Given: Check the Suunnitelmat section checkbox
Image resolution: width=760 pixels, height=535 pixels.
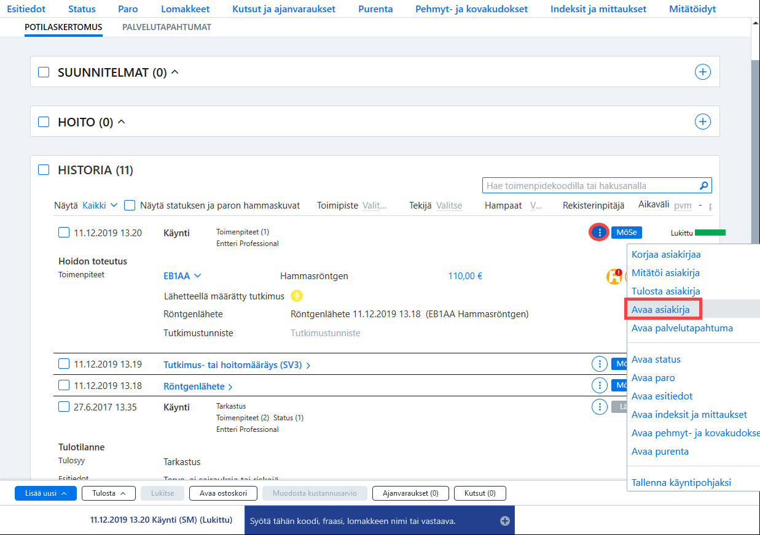Looking at the screenshot, I should click(x=44, y=72).
